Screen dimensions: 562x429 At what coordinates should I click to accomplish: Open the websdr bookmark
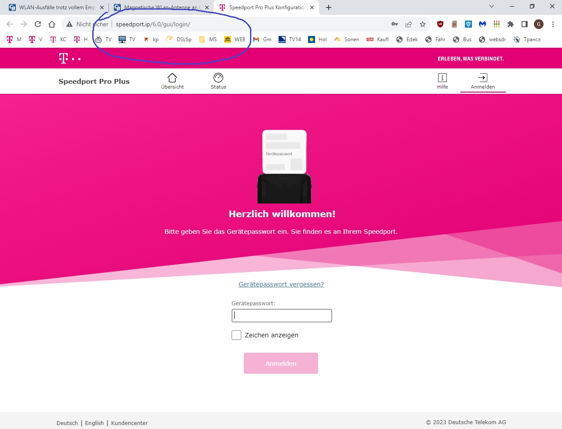pyautogui.click(x=493, y=39)
